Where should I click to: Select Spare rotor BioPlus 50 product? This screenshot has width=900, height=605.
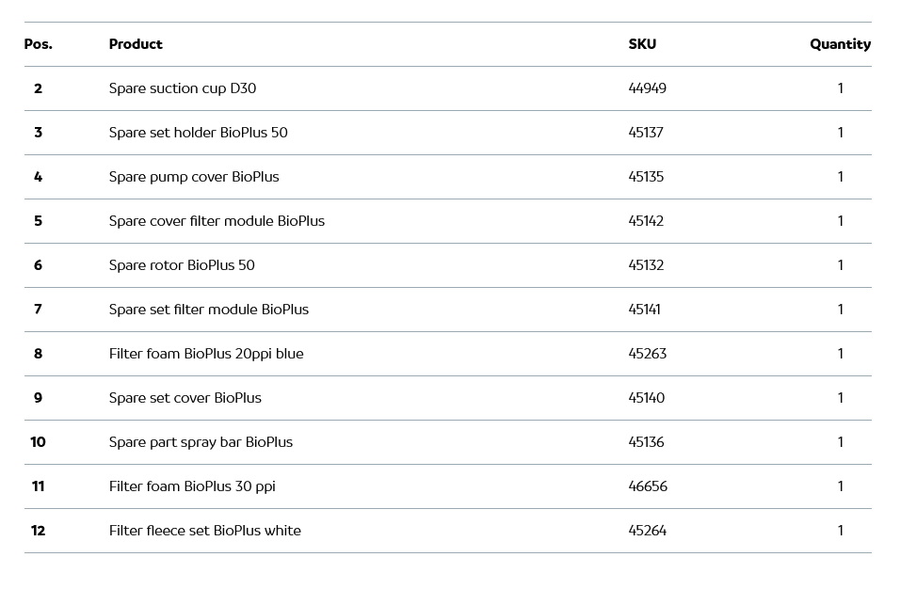pyautogui.click(x=182, y=265)
